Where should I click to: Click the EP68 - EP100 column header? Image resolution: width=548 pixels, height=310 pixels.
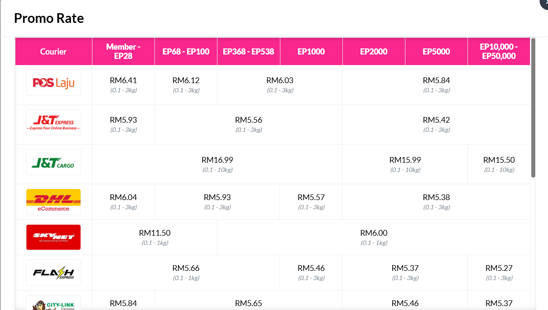click(x=186, y=51)
